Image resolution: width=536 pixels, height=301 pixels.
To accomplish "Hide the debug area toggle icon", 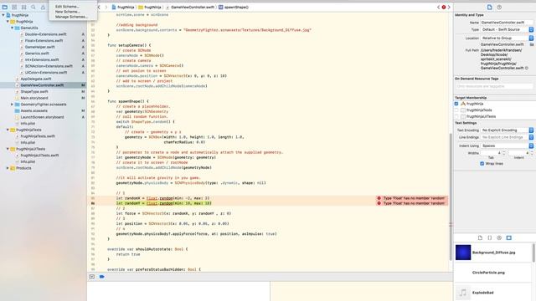I will (92, 277).
